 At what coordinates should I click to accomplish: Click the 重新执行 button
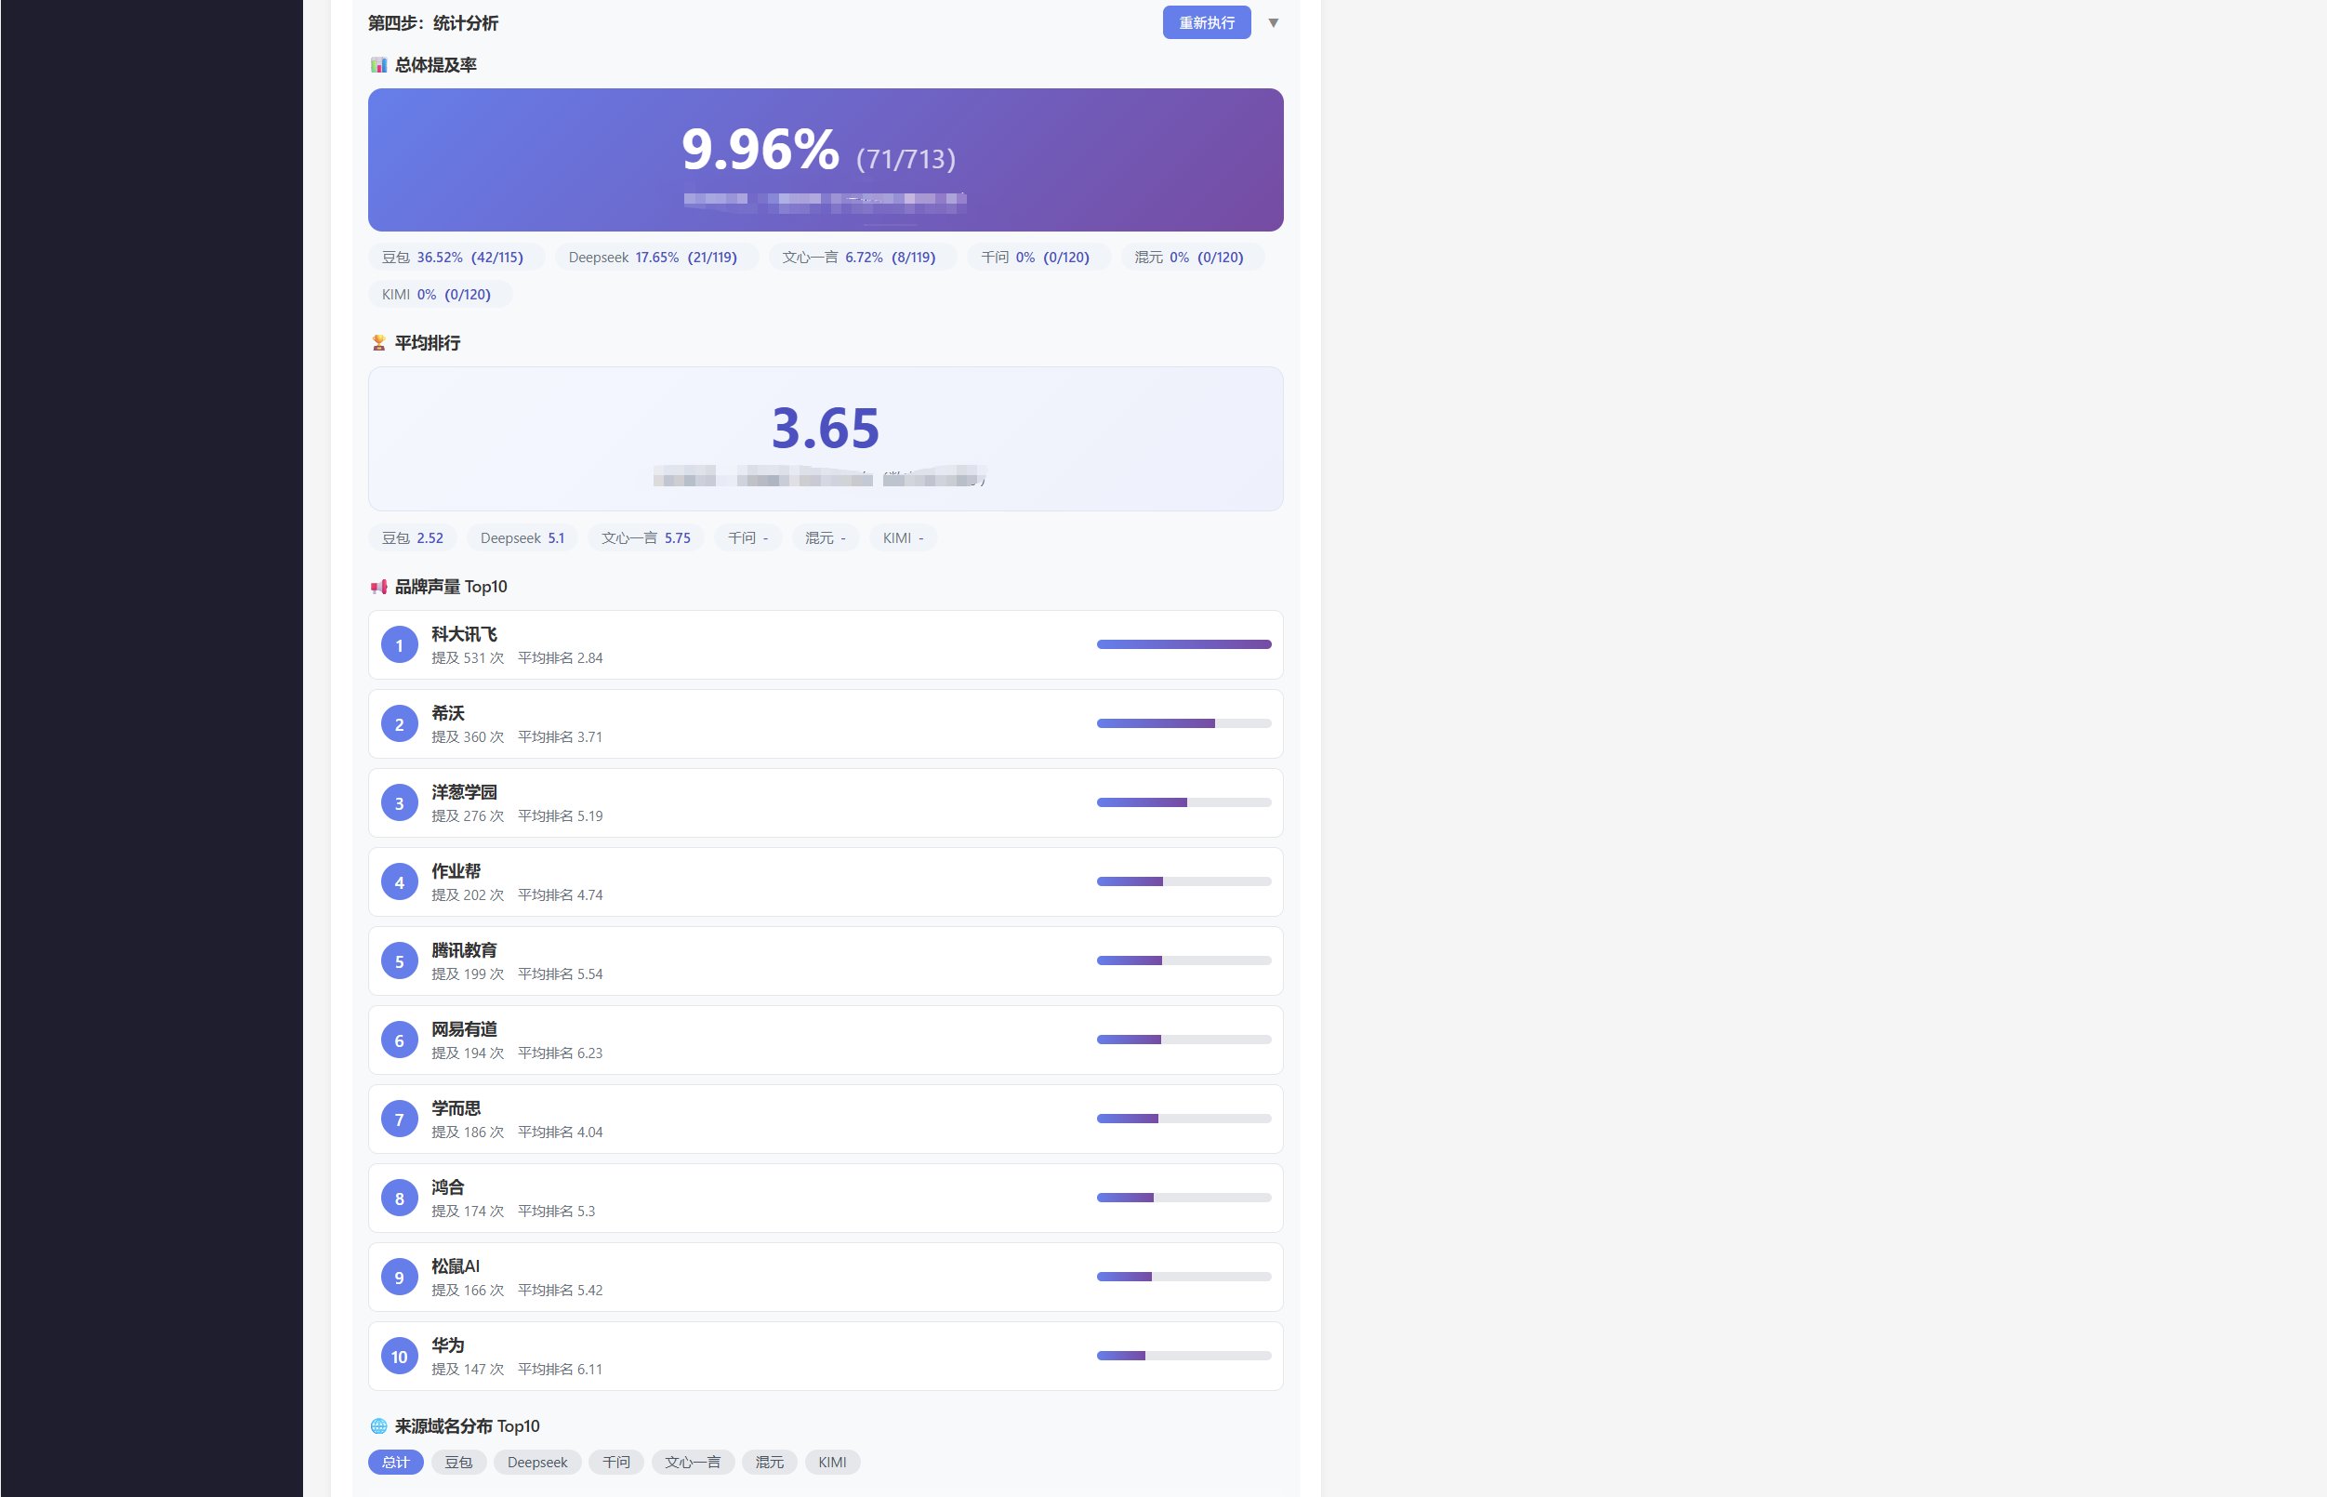[x=1207, y=22]
